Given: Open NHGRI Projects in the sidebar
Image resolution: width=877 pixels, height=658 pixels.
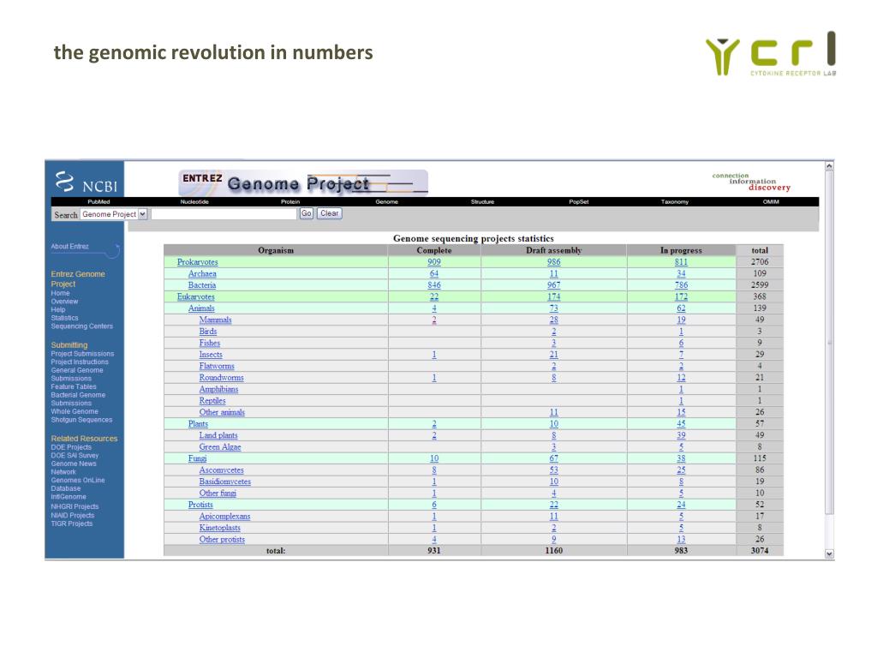Looking at the screenshot, I should [x=75, y=506].
